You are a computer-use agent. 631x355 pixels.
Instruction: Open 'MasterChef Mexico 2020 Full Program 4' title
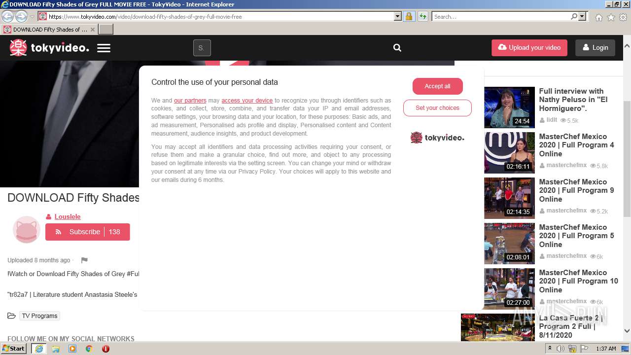(576, 145)
